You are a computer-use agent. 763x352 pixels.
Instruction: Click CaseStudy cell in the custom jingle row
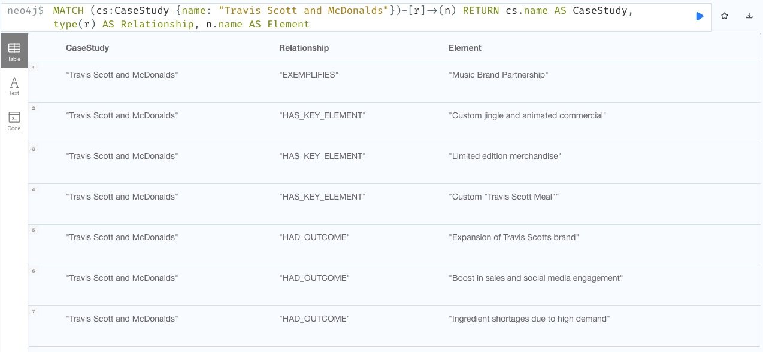[x=122, y=115]
